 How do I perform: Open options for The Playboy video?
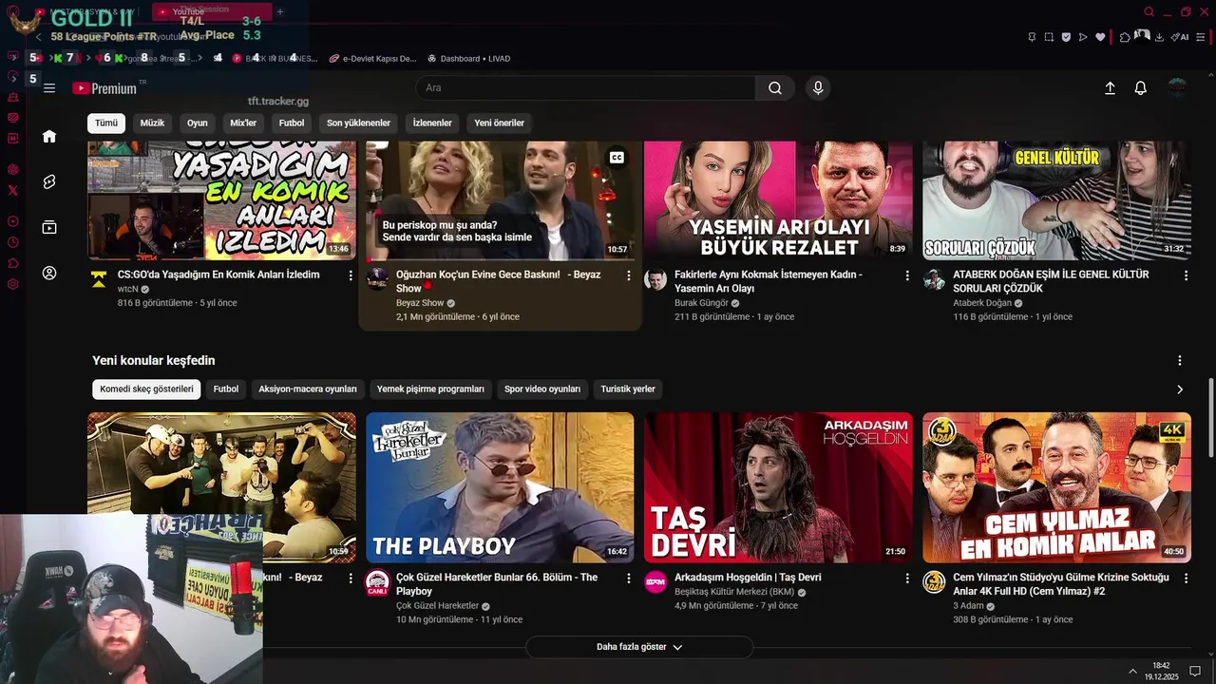tap(628, 579)
